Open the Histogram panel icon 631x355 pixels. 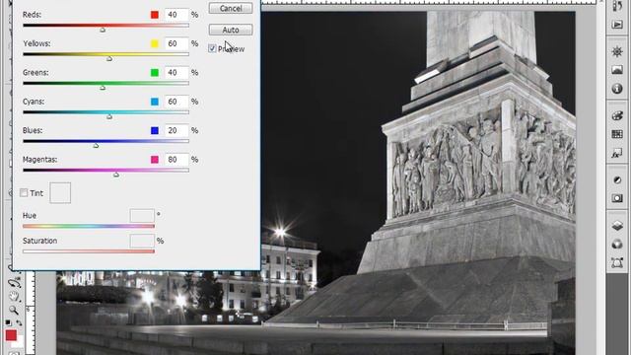coord(617,70)
